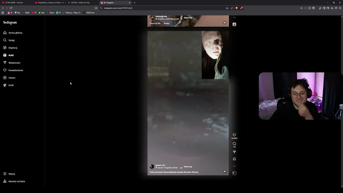The height and width of the screenshot is (193, 343).
Task: Switch to Polecieliśmy z bratem YouTube tab
Action: pos(50,3)
